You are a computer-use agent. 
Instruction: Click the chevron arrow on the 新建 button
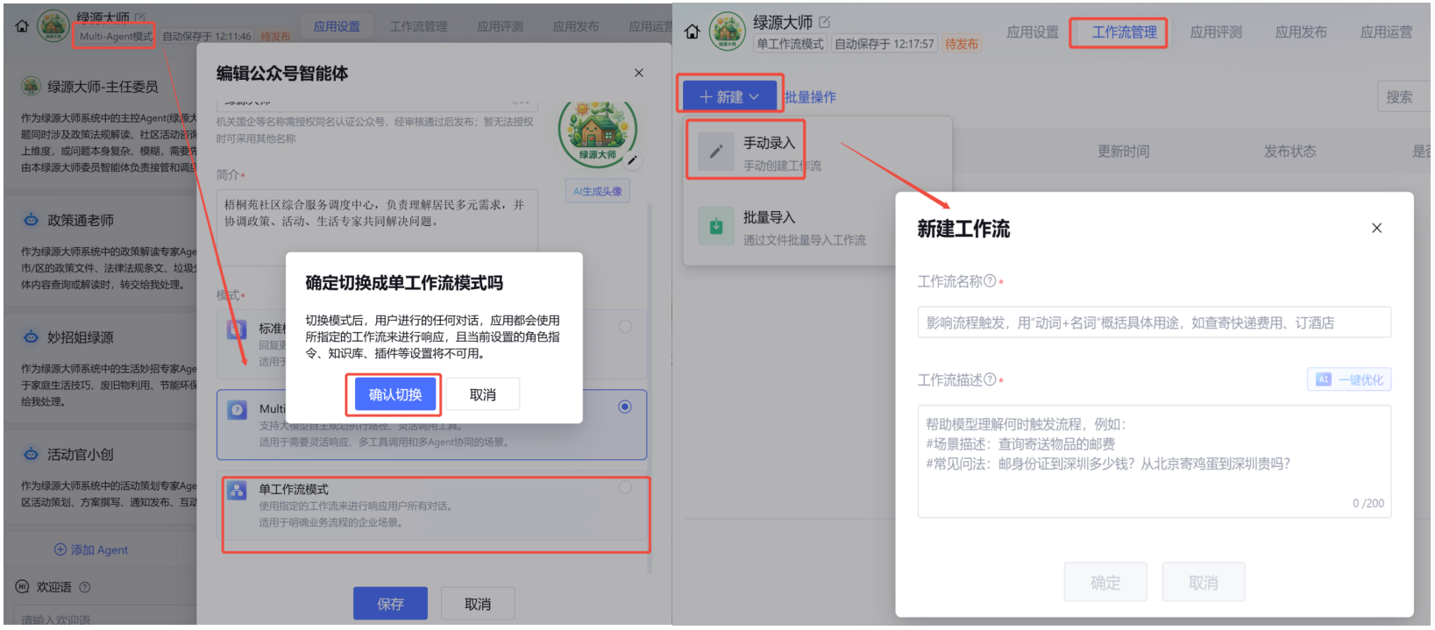click(x=754, y=97)
